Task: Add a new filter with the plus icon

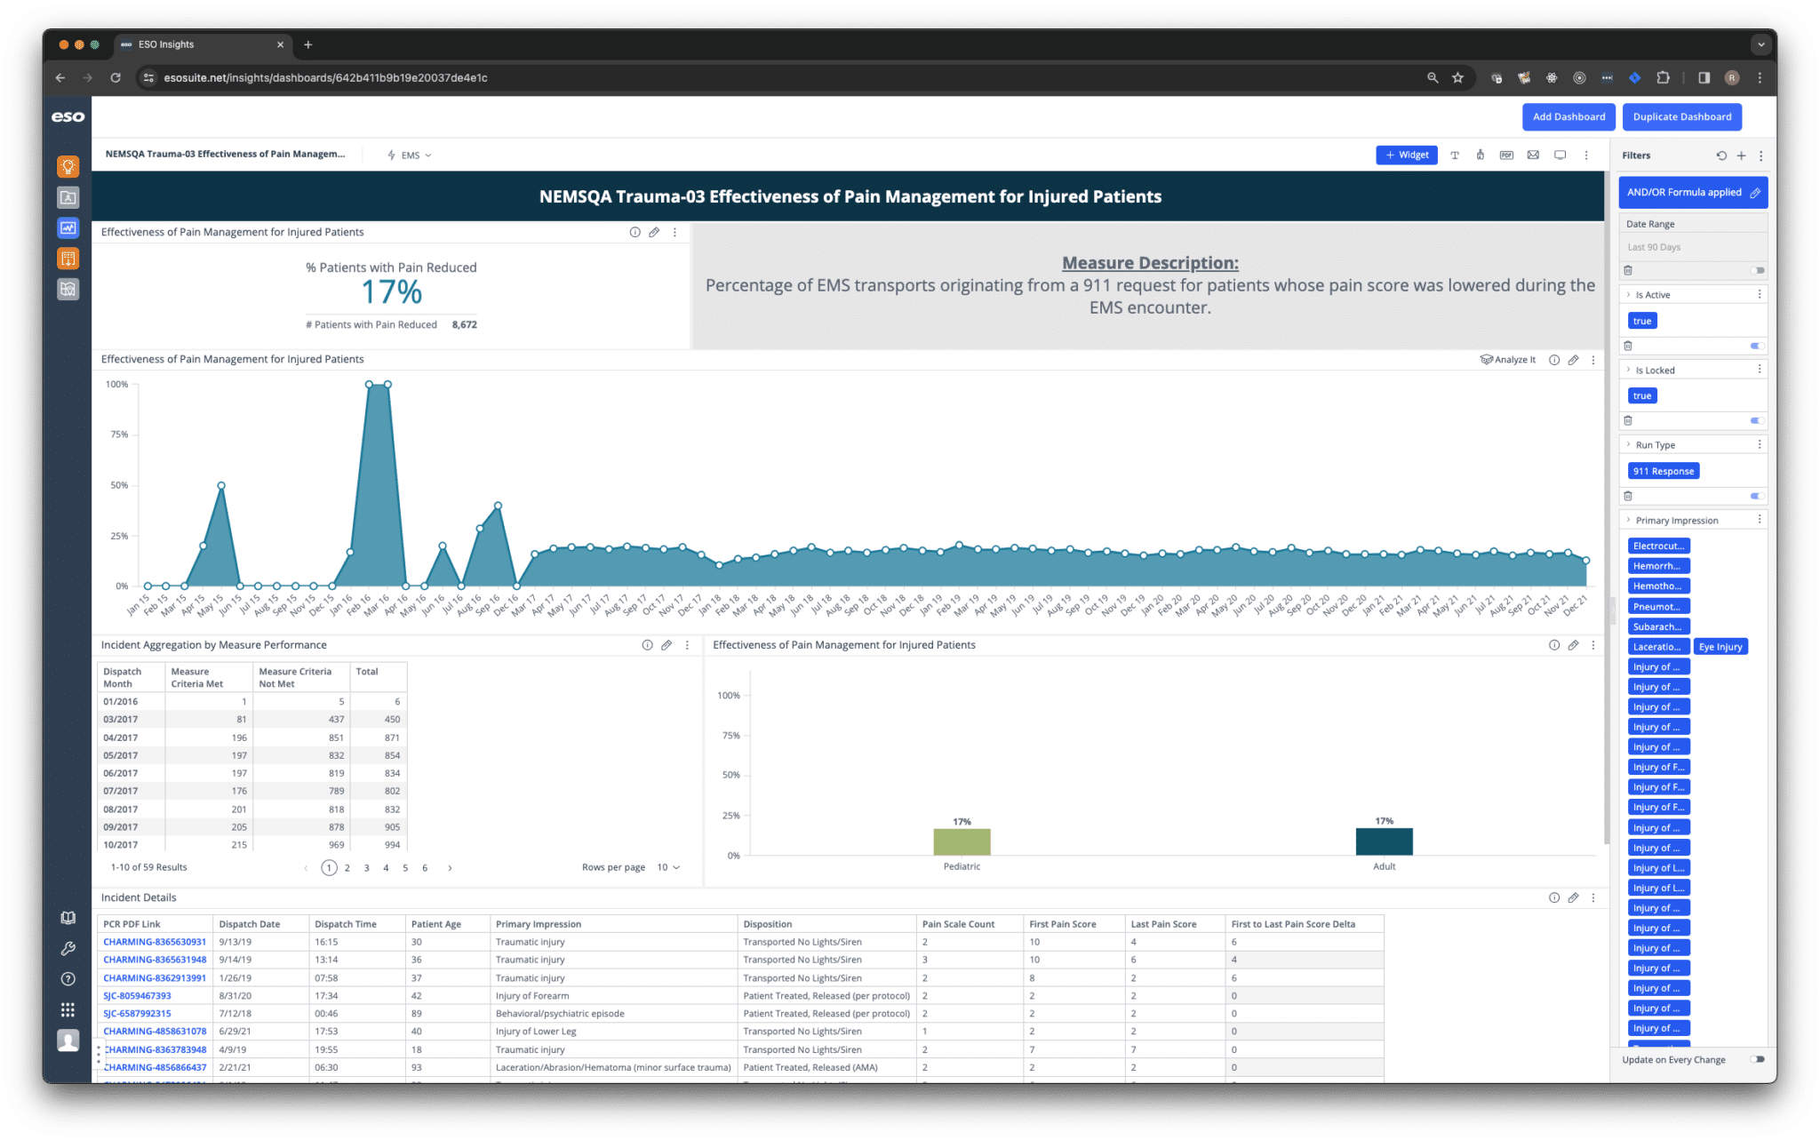Action: pos(1741,155)
